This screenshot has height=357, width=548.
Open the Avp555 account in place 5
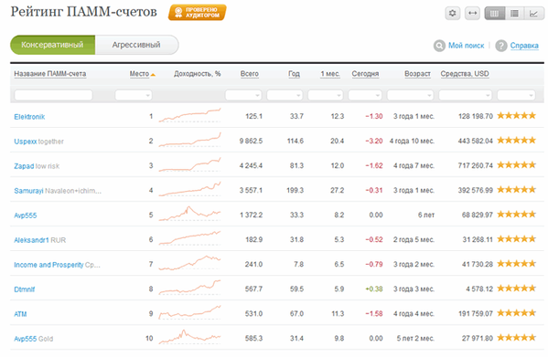(x=26, y=215)
